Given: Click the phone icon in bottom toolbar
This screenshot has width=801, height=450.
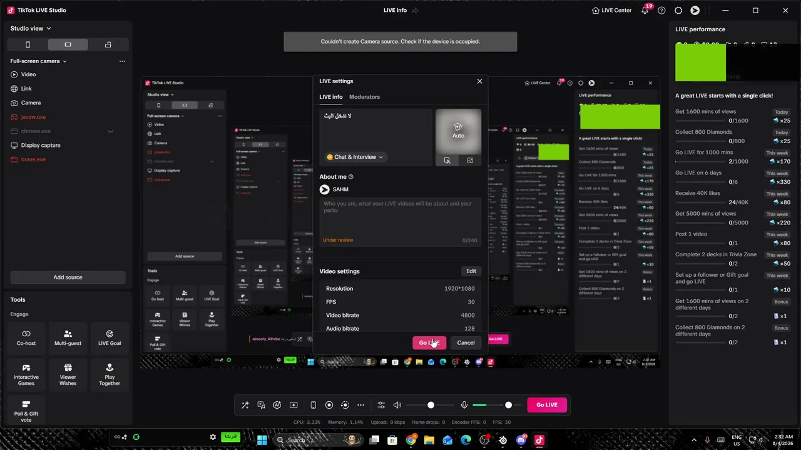Looking at the screenshot, I should (x=313, y=405).
